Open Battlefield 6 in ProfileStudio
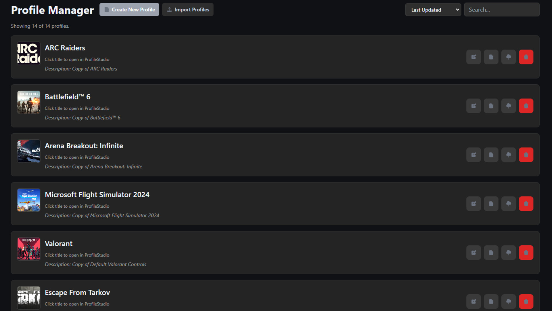The image size is (552, 311). pyautogui.click(x=67, y=97)
